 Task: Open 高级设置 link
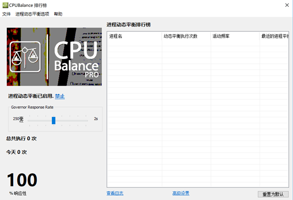(x=181, y=193)
